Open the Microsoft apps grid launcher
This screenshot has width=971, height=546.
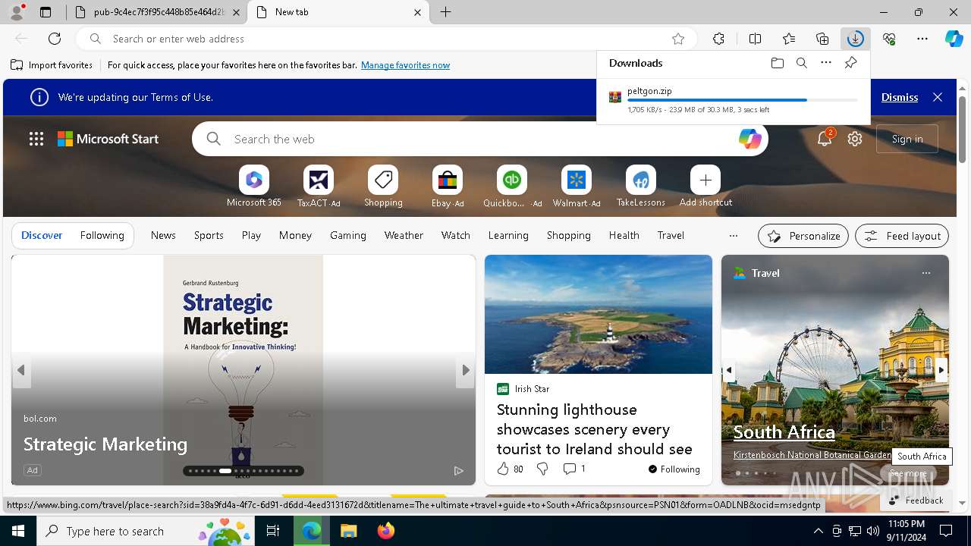[36, 139]
